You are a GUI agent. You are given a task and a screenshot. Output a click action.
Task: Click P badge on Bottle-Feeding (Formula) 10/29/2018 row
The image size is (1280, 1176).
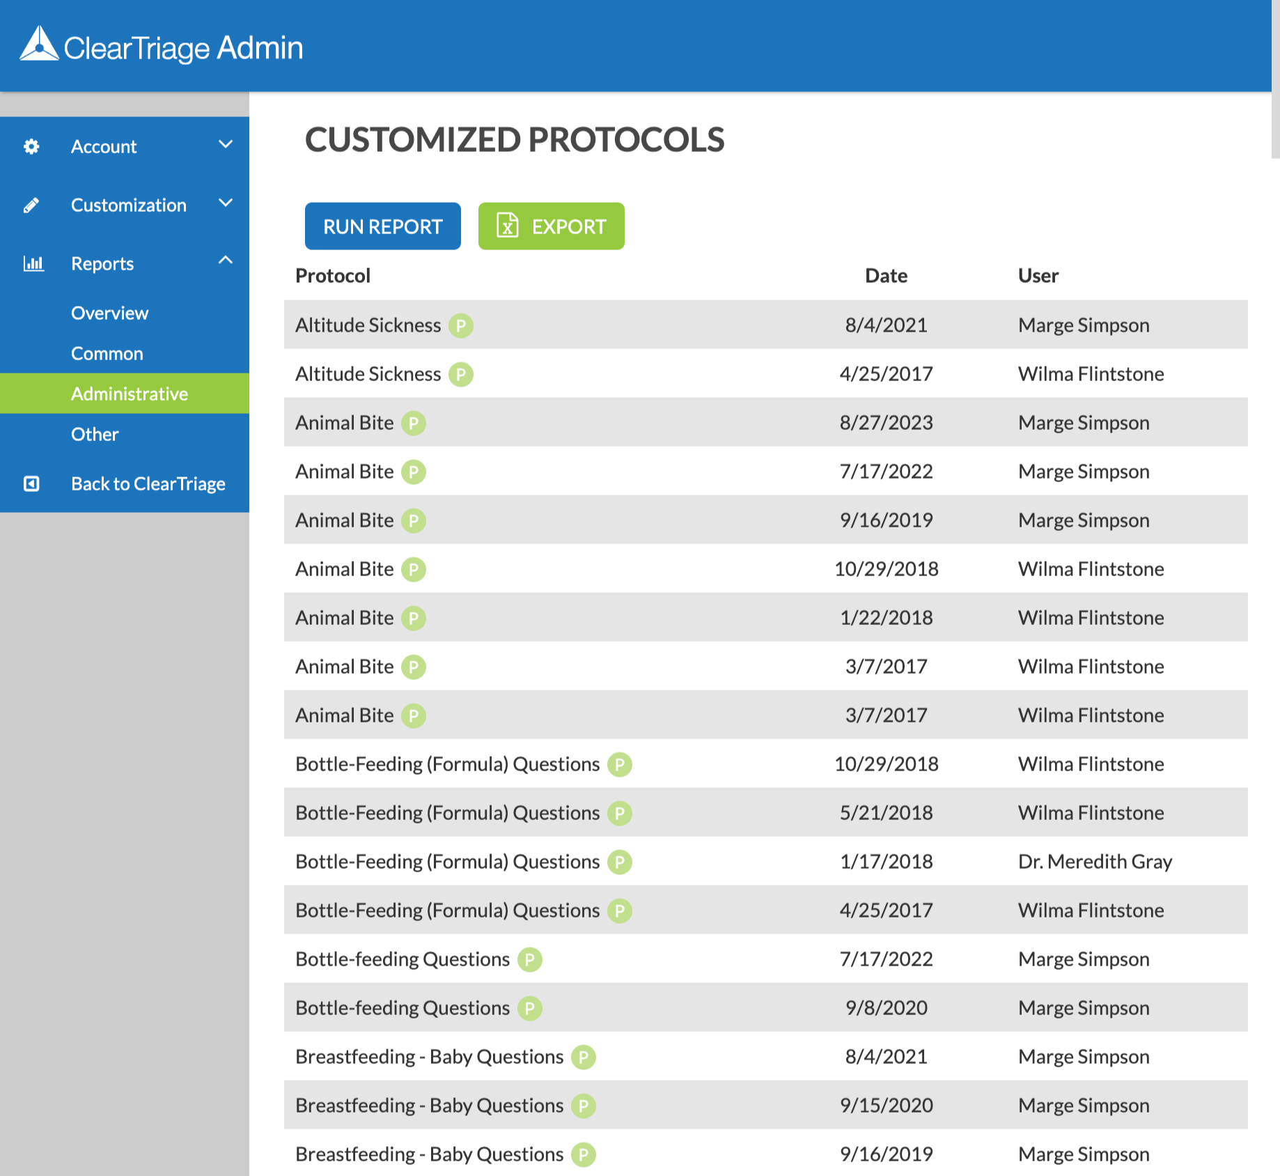[x=619, y=764]
